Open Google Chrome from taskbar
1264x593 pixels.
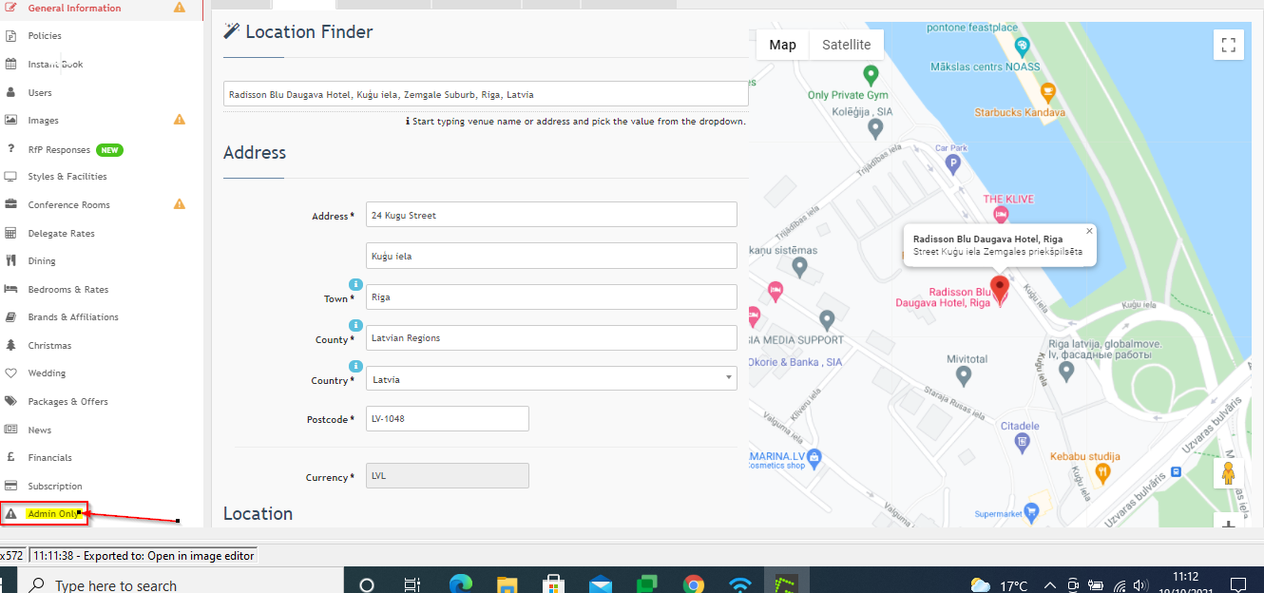click(693, 583)
